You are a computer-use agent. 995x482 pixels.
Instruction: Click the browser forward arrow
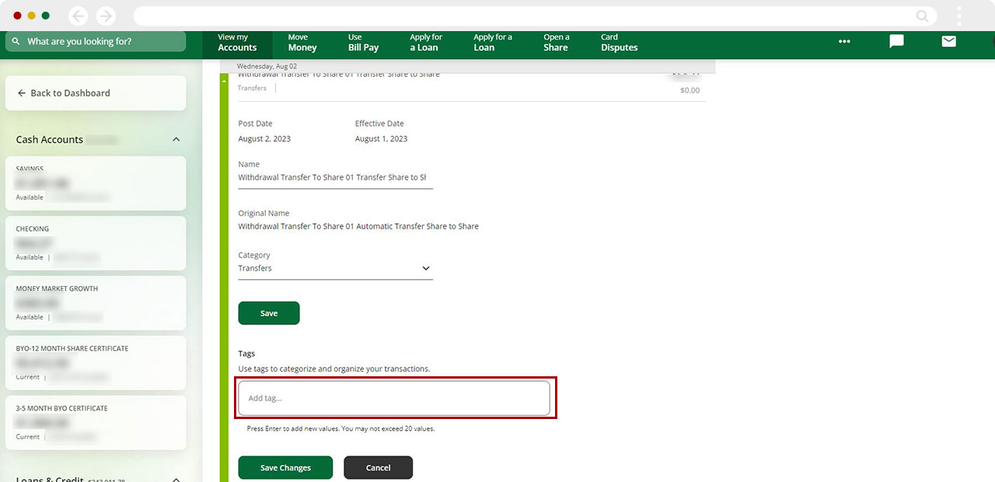pos(106,16)
